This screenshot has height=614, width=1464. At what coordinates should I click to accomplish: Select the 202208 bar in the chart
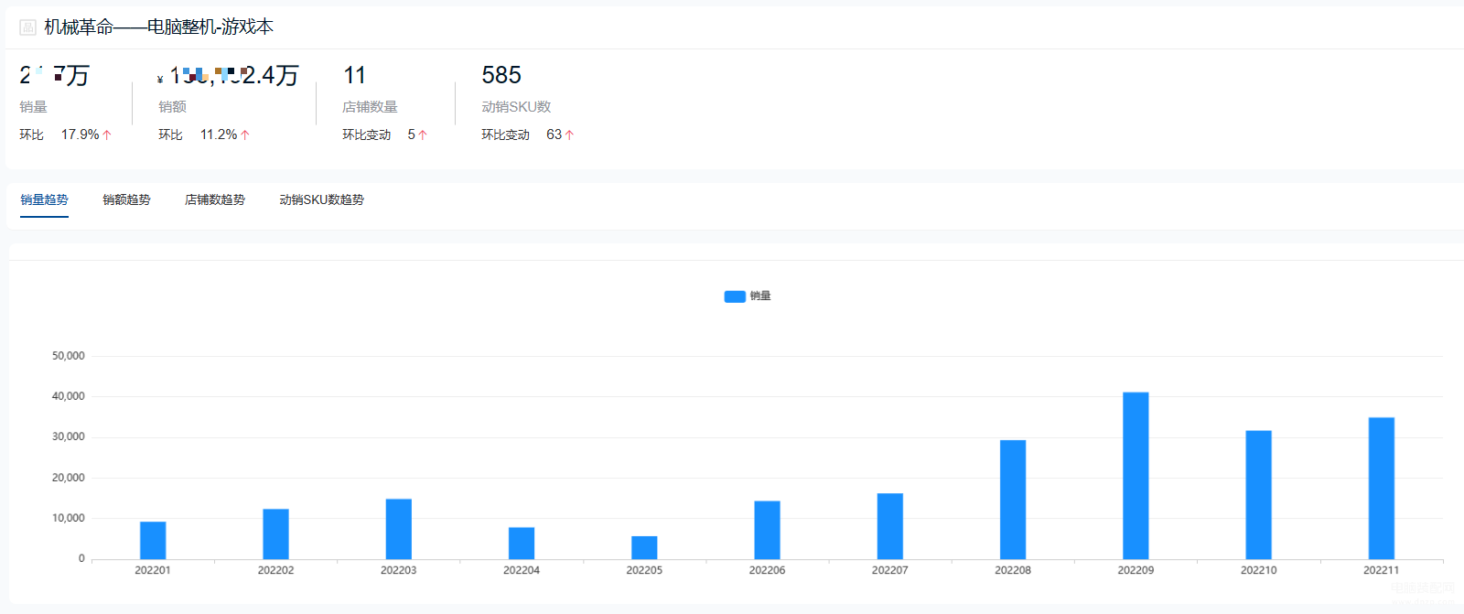[x=1013, y=500]
